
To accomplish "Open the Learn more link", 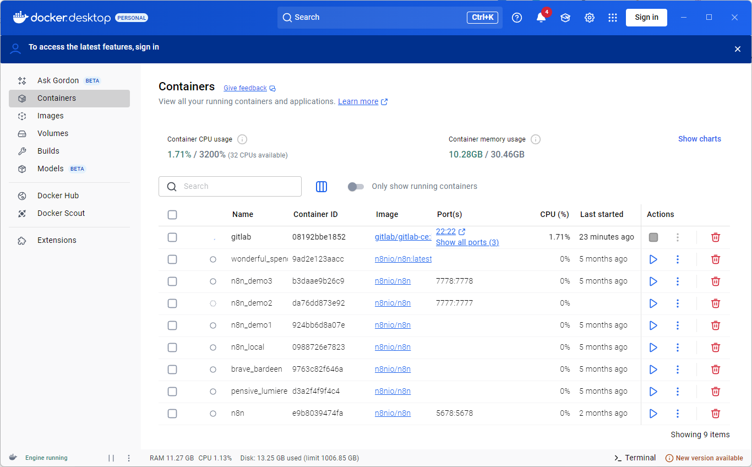I will click(x=363, y=102).
